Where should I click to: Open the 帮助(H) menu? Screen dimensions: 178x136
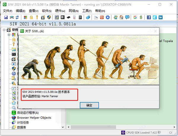tap(100, 11)
